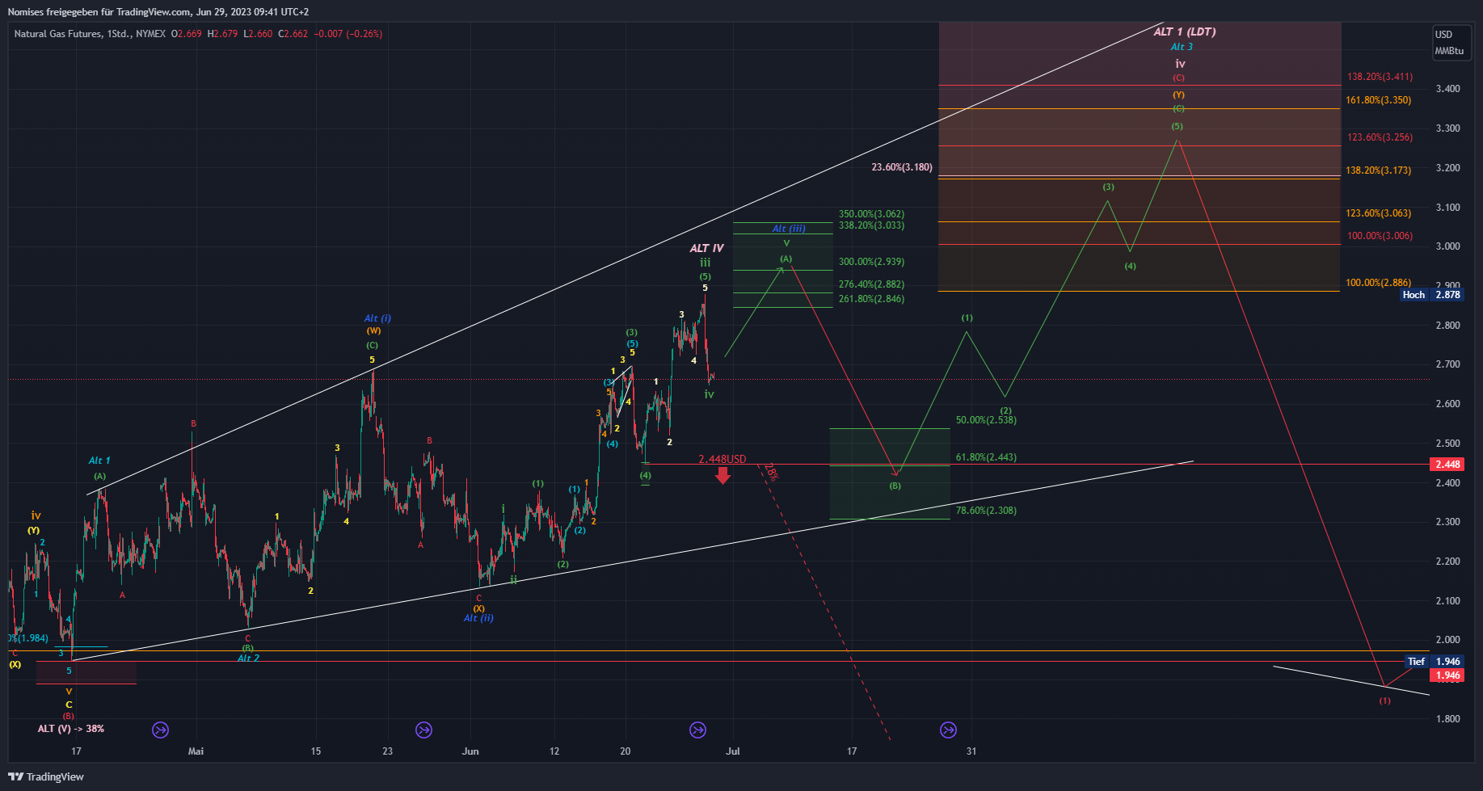1483x791 pixels.
Task: Click the H2.679 high value
Action: [222, 34]
